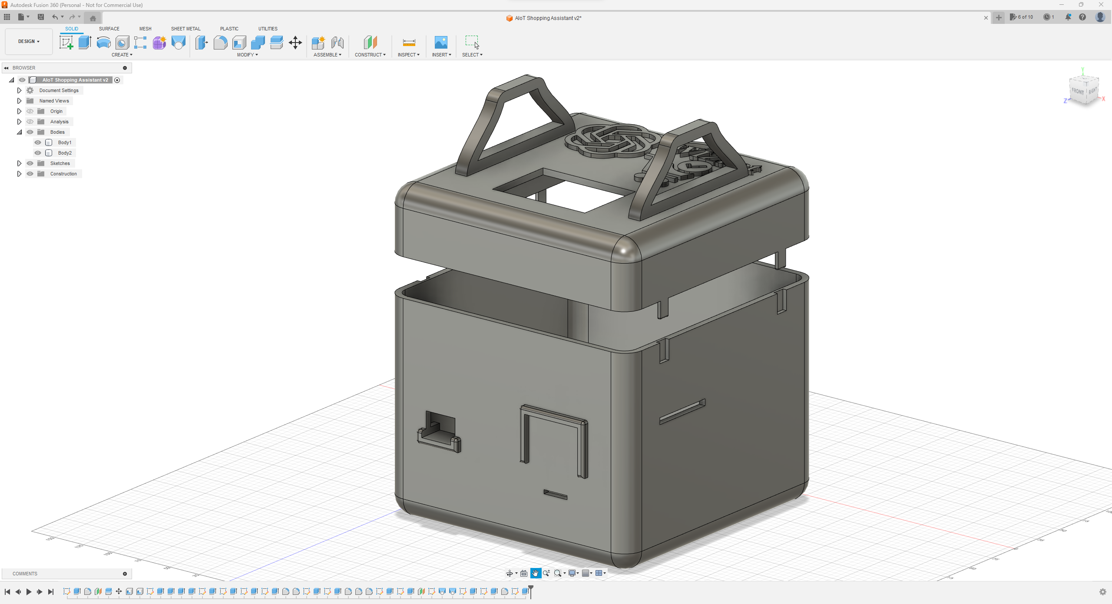Toggle visibility of Body2 layer
The image size is (1112, 604).
[x=38, y=152]
